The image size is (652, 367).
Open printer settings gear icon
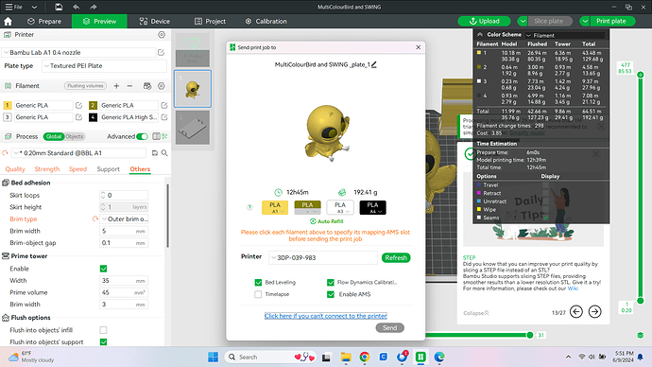pyautogui.click(x=162, y=35)
